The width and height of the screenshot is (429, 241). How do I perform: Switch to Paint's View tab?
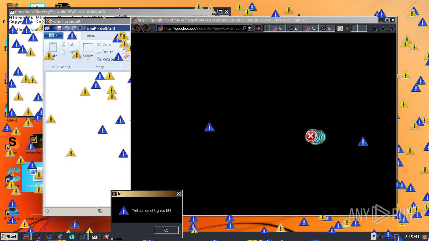[91, 36]
